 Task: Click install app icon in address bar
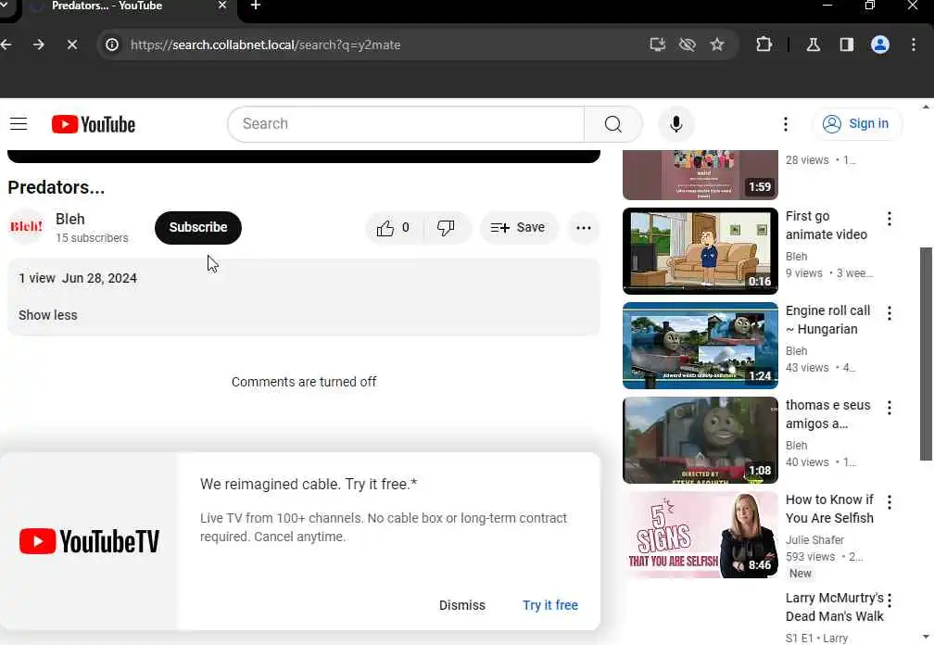coord(658,44)
